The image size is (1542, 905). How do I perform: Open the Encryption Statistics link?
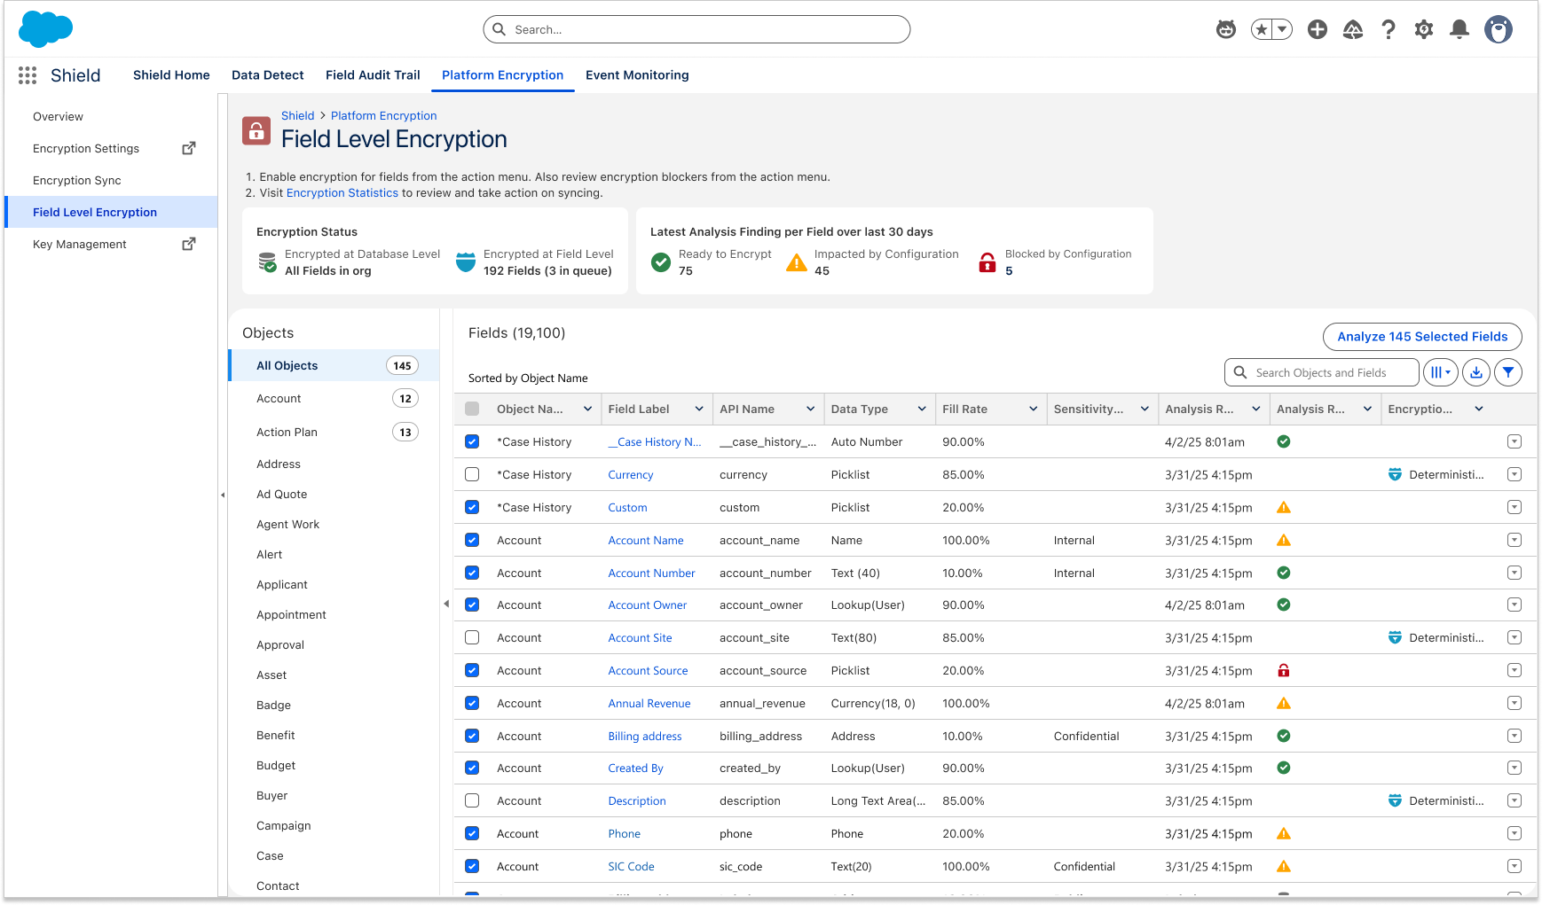click(342, 192)
